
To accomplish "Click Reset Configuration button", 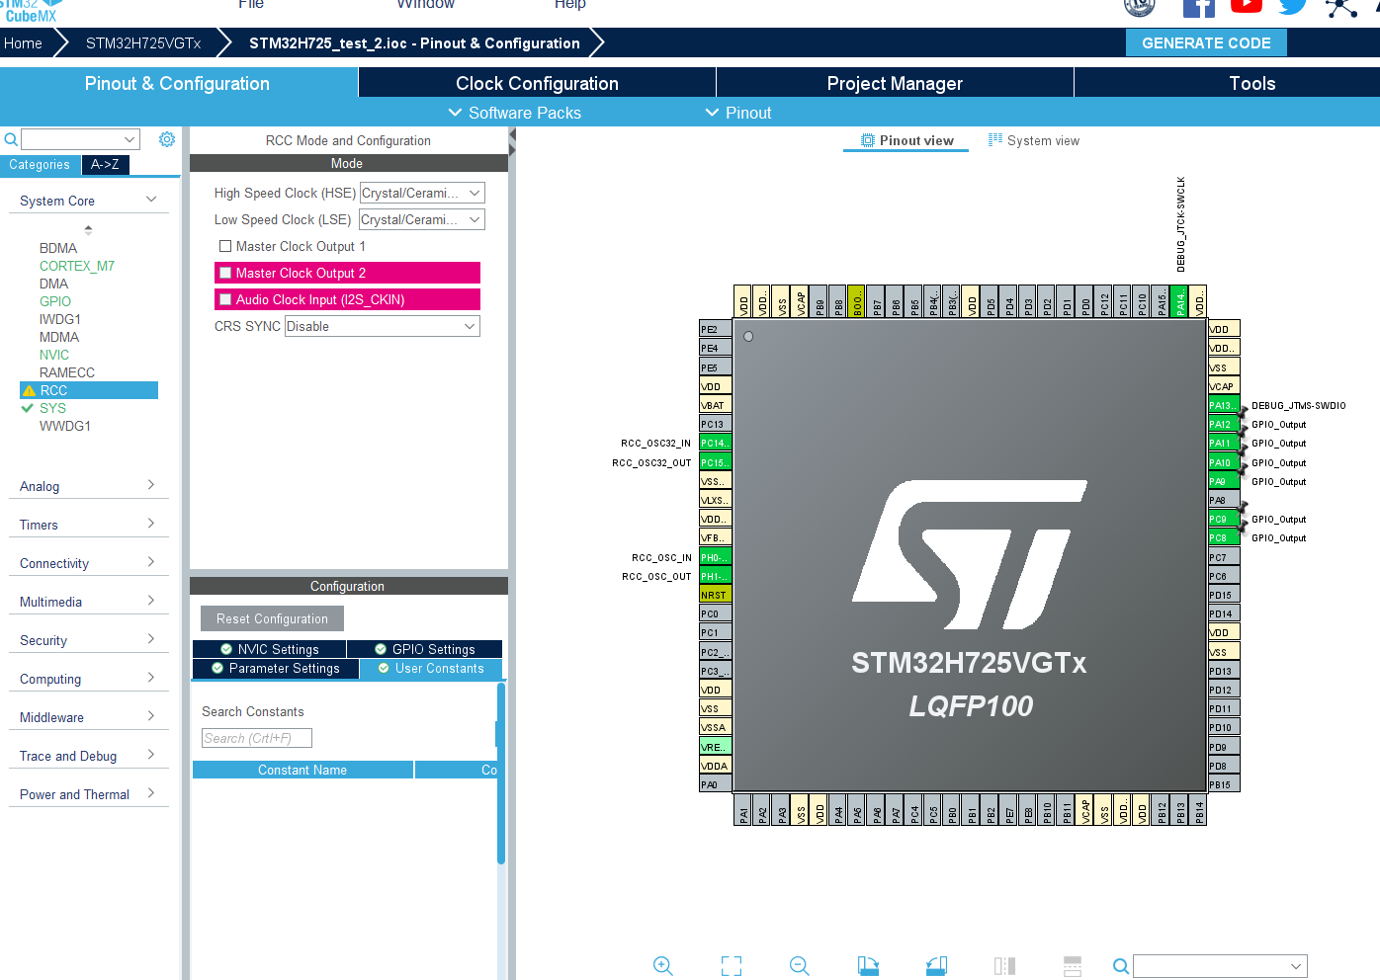I will pos(272,618).
